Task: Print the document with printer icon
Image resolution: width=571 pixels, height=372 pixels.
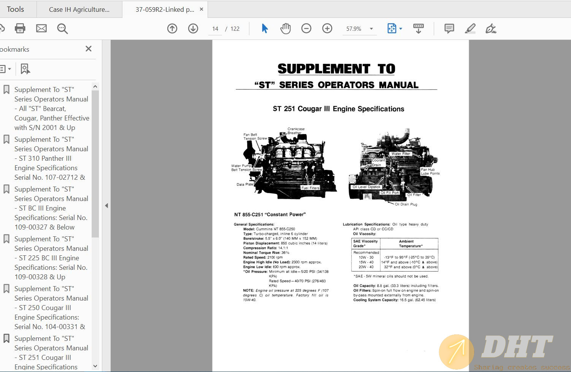Action: (20, 28)
